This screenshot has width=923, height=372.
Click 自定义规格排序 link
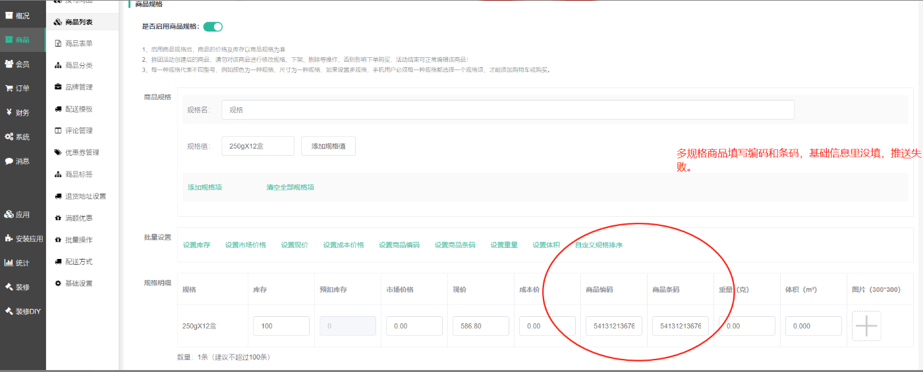coord(598,245)
